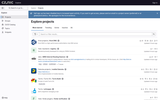
Task: Click the globe icon next to registry
Action: click(58, 49)
